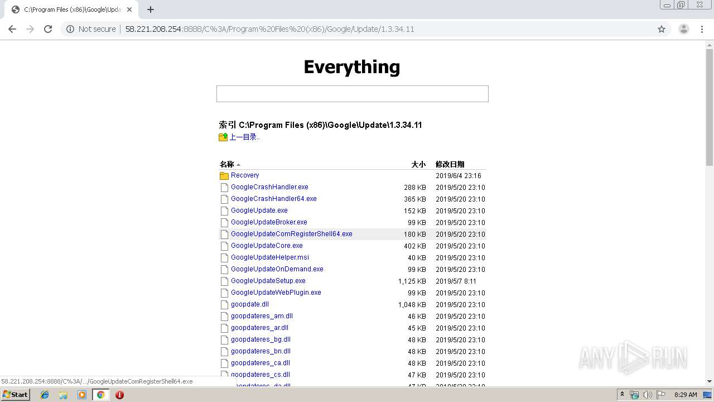Sort by the 修改日期 column header
The width and height of the screenshot is (714, 402).
(x=450, y=164)
